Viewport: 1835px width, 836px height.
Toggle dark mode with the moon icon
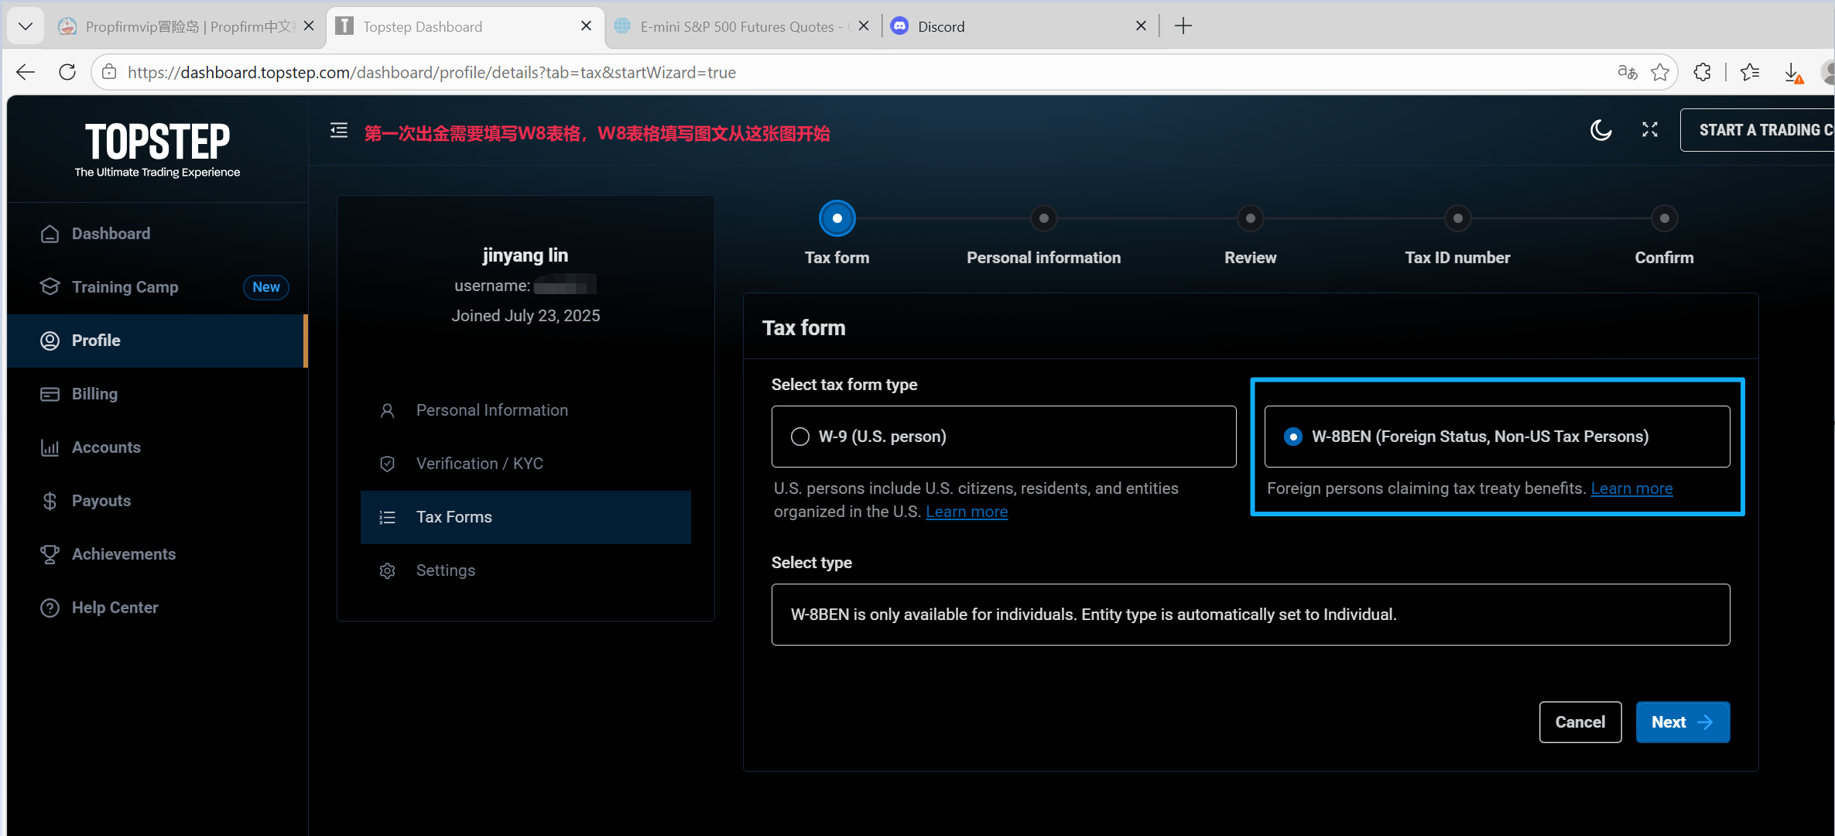[1600, 130]
